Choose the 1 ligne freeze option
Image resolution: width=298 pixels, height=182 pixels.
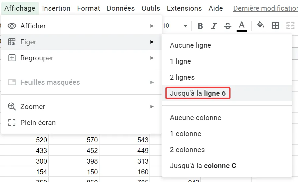pos(227,61)
